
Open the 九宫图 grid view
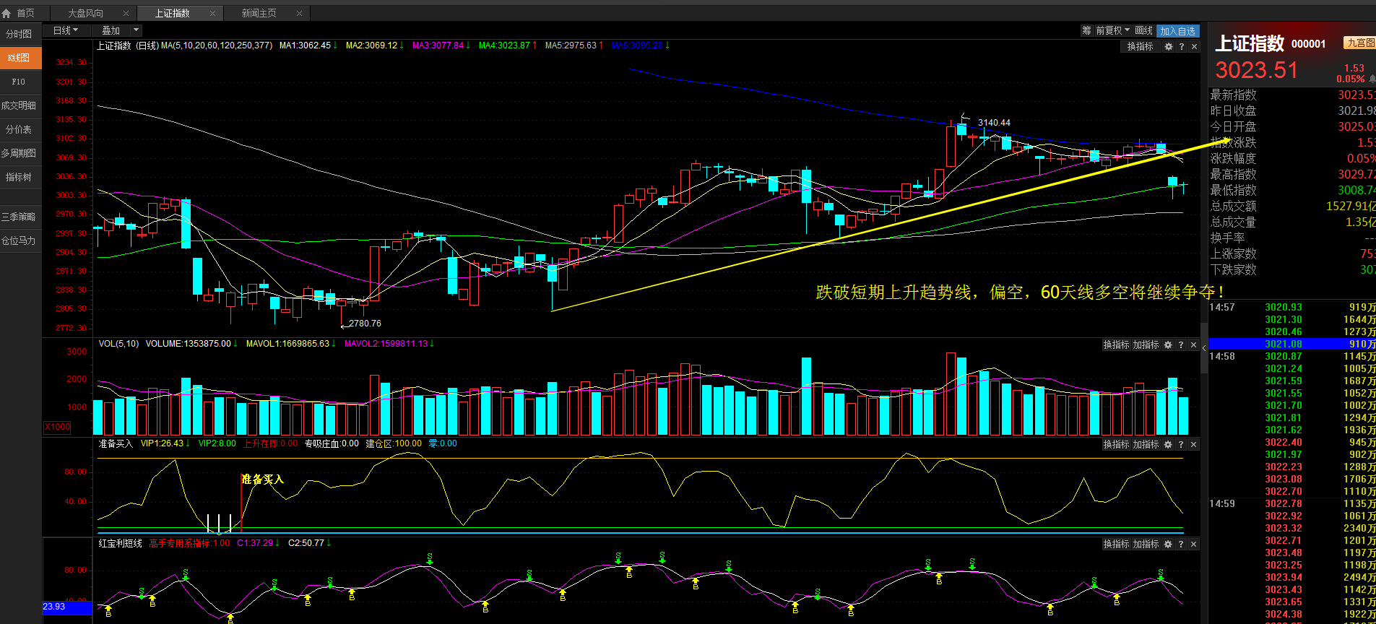[1359, 43]
